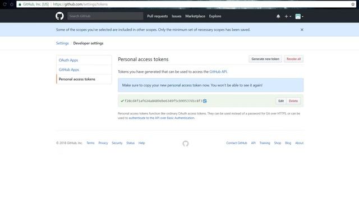Open Blog footer link
The width and height of the screenshot is (359, 202).
click(x=288, y=143)
